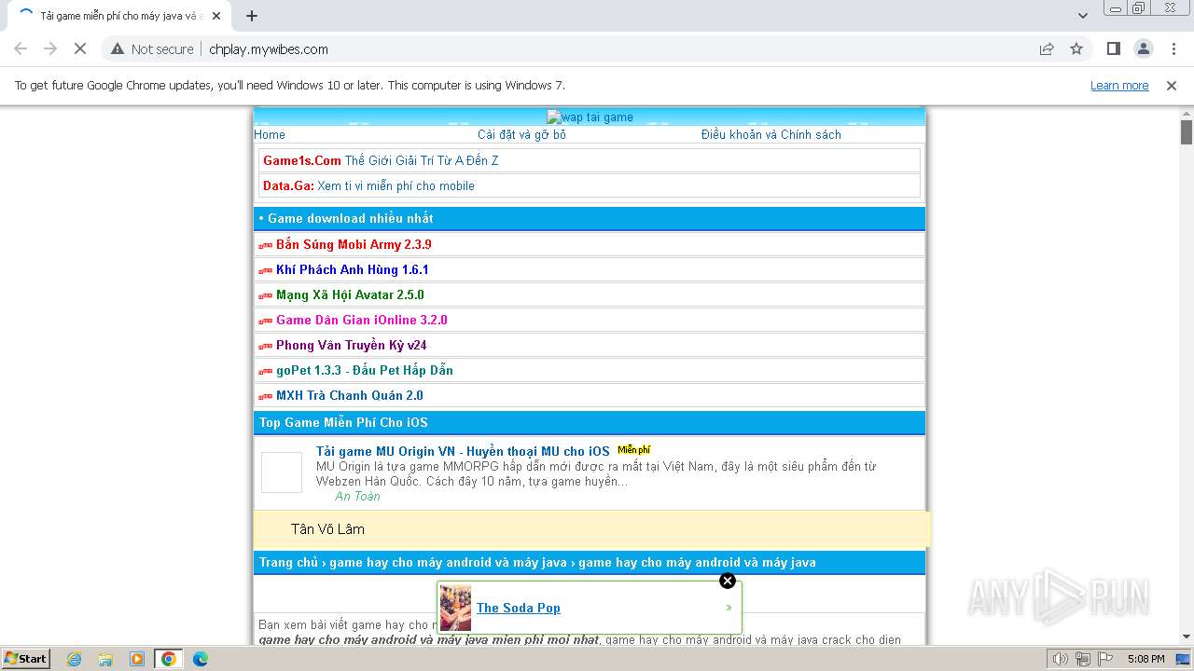Click the icon beside goPet 1.3.3
This screenshot has height=671, width=1194.
(x=266, y=371)
